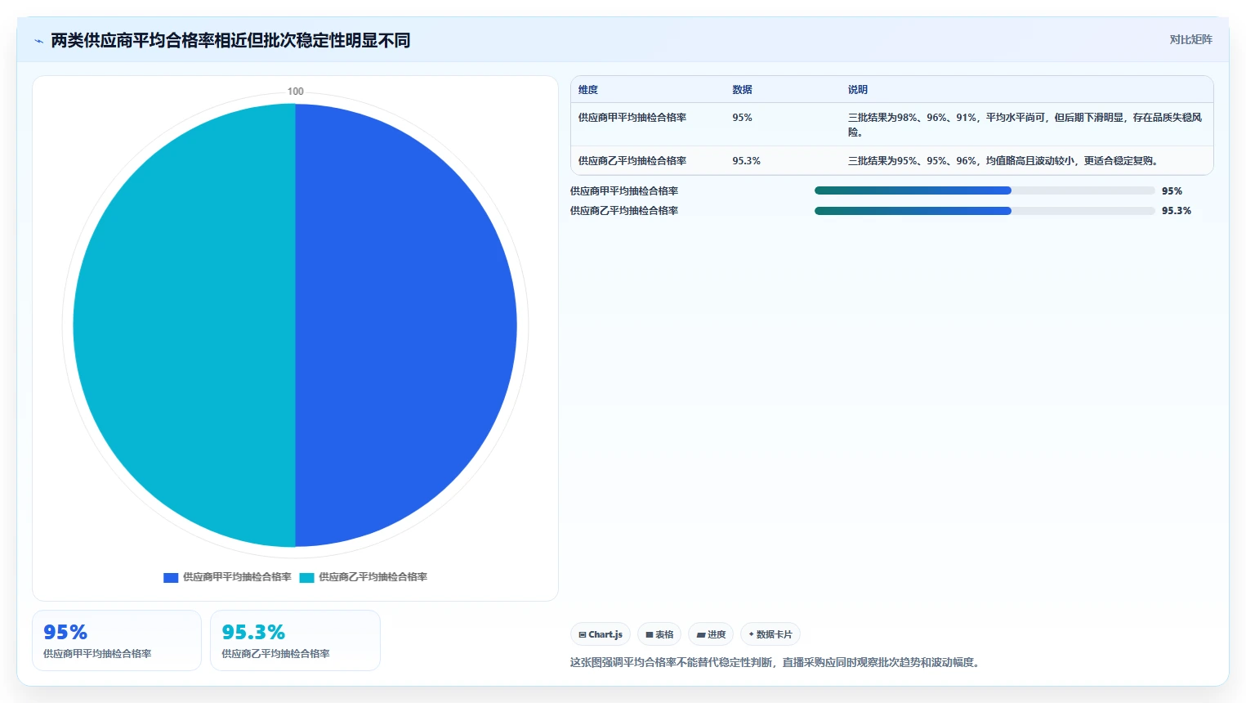Click the 对比矩阵 label in header
The image size is (1246, 703).
[x=1190, y=39]
